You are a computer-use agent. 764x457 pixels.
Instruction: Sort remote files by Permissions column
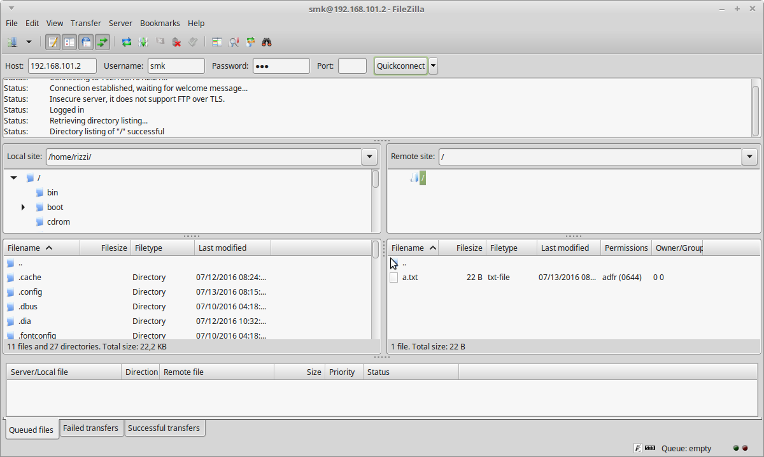[626, 248]
